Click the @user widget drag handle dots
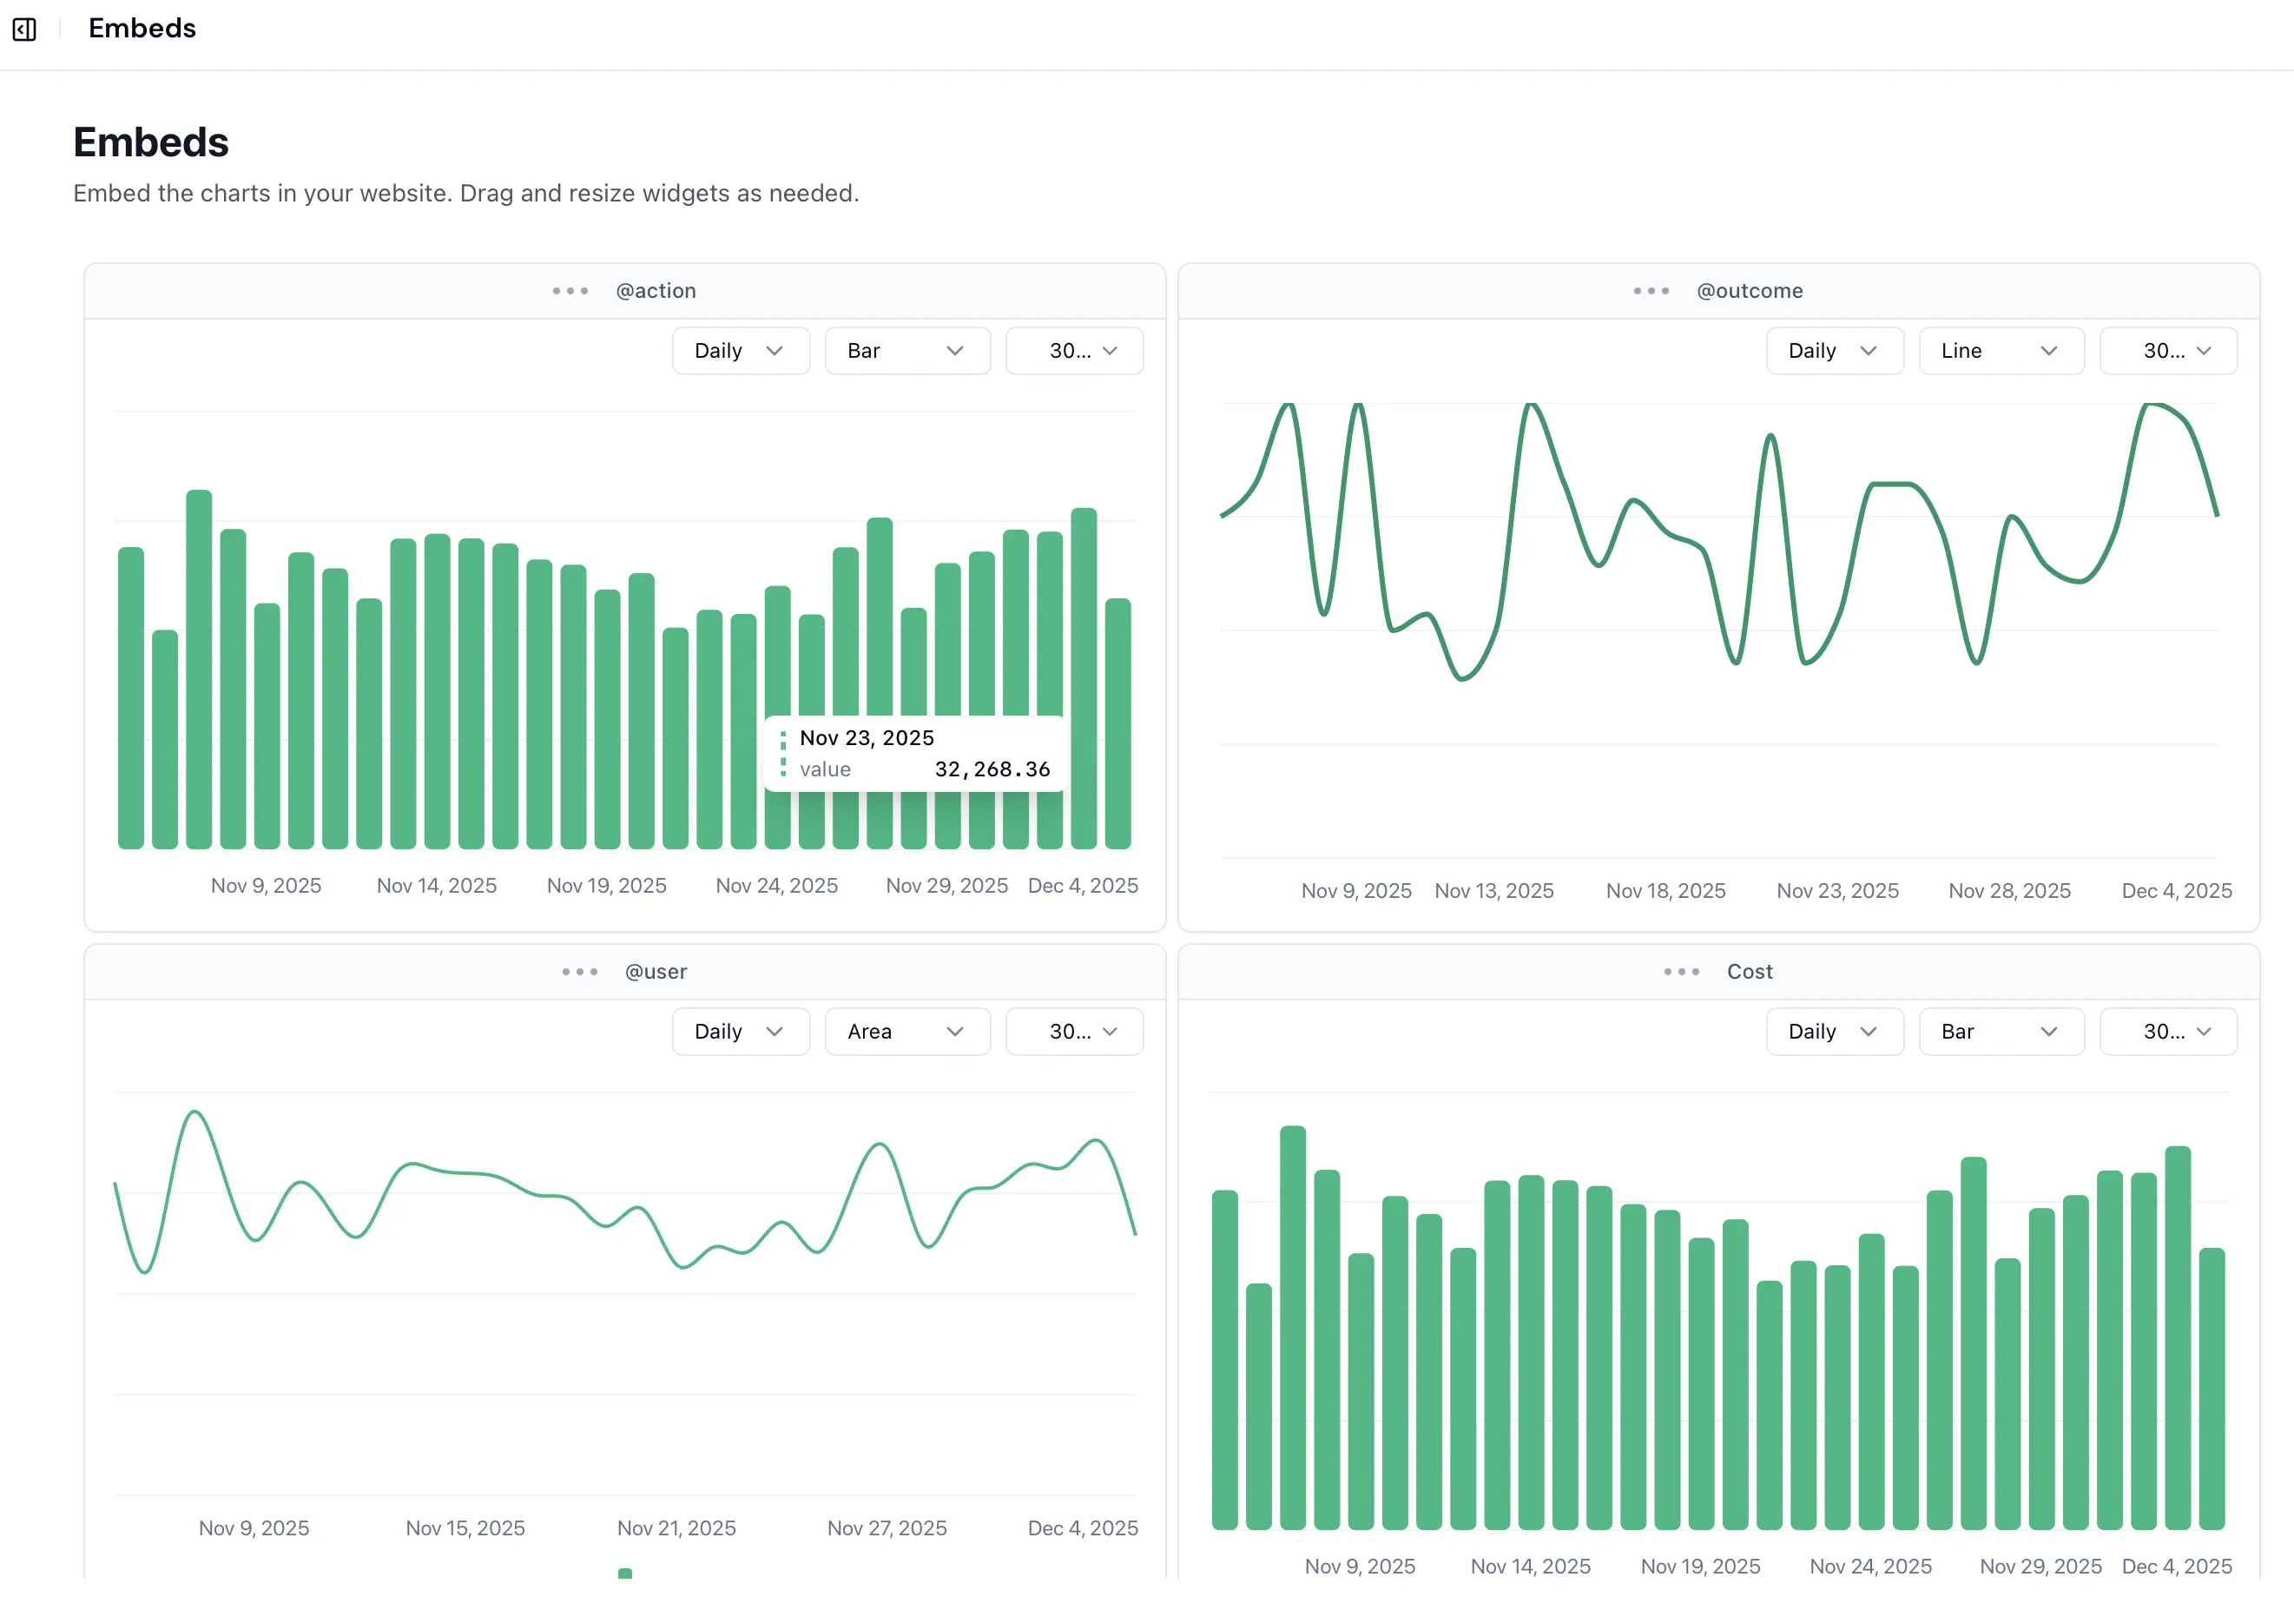The width and height of the screenshot is (2294, 1610). (x=579, y=972)
